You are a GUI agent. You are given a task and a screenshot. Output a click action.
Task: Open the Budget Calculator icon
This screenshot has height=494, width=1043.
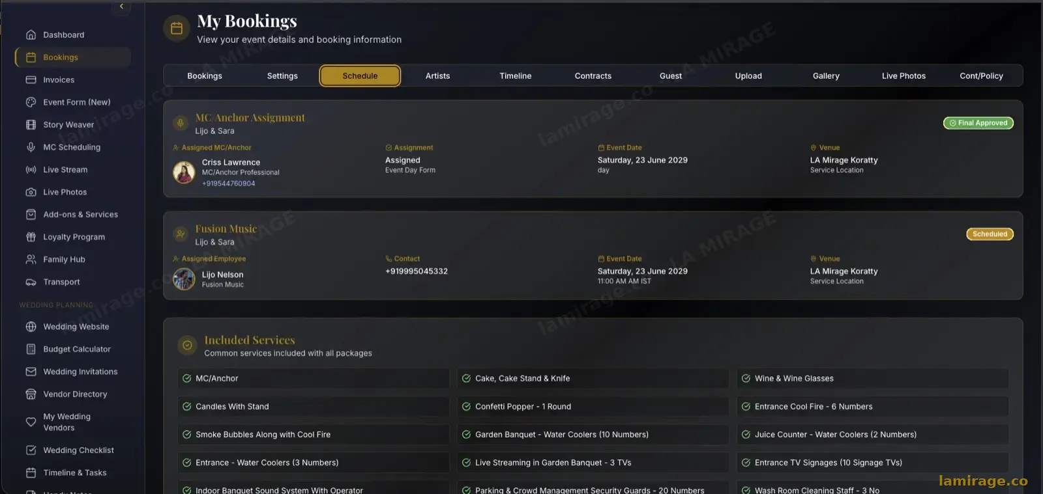(31, 350)
